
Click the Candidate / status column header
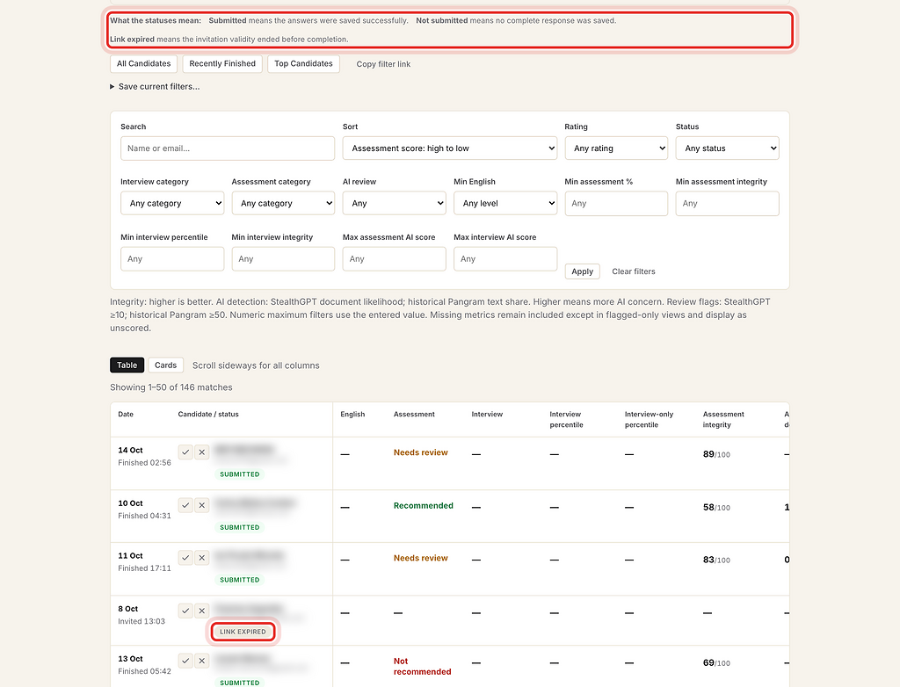click(x=208, y=415)
